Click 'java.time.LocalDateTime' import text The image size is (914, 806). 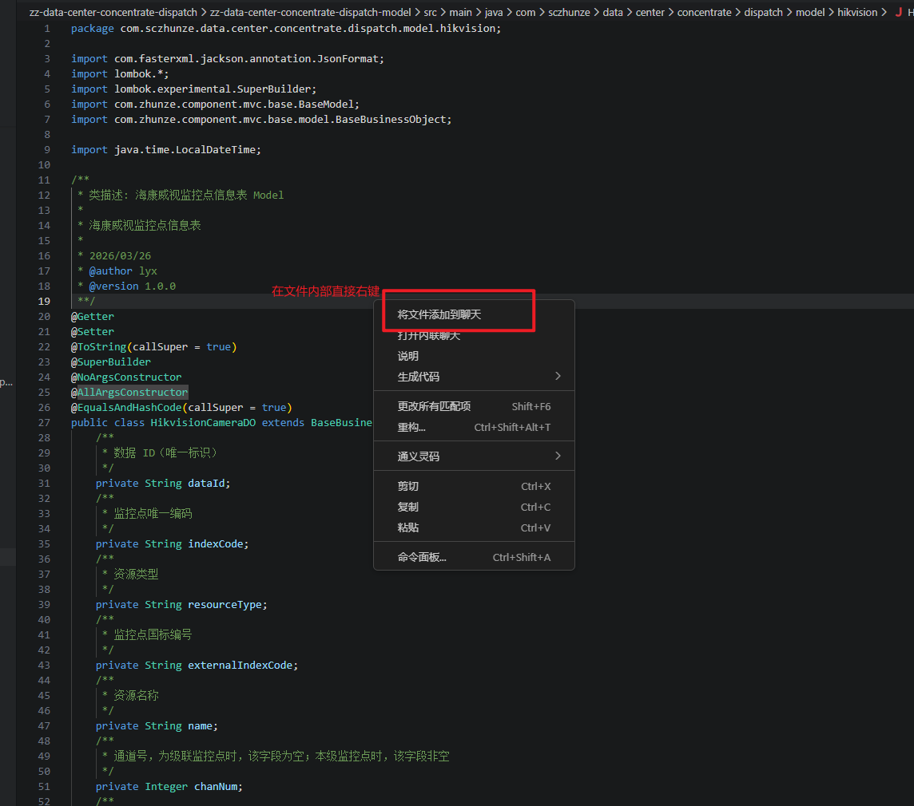click(x=185, y=150)
